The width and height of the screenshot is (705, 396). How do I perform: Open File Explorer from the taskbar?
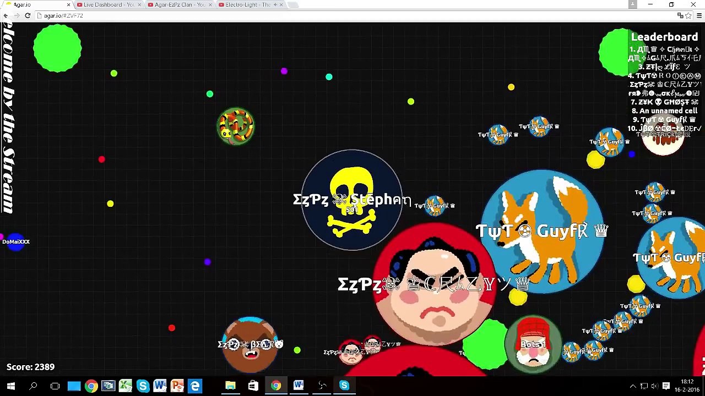(230, 386)
